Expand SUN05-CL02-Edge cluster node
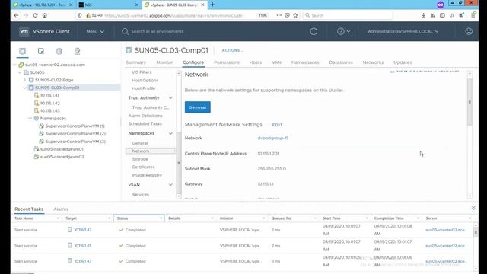487x274 pixels. (x=25, y=80)
